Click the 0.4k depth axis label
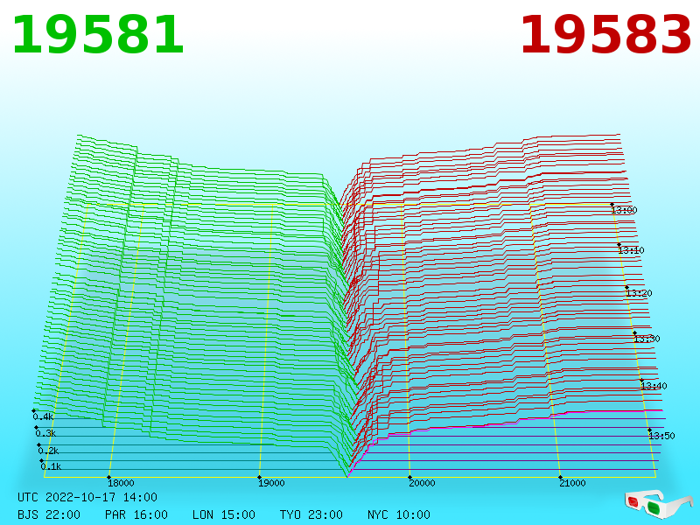Screen dimensions: 700x525 point(43,417)
